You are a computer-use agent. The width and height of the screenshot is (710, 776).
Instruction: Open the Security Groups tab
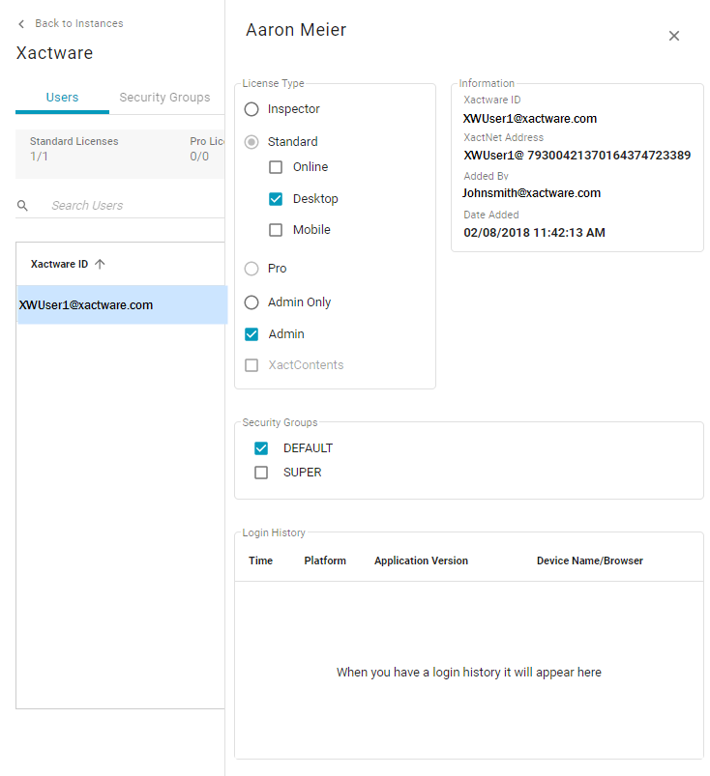[164, 98]
